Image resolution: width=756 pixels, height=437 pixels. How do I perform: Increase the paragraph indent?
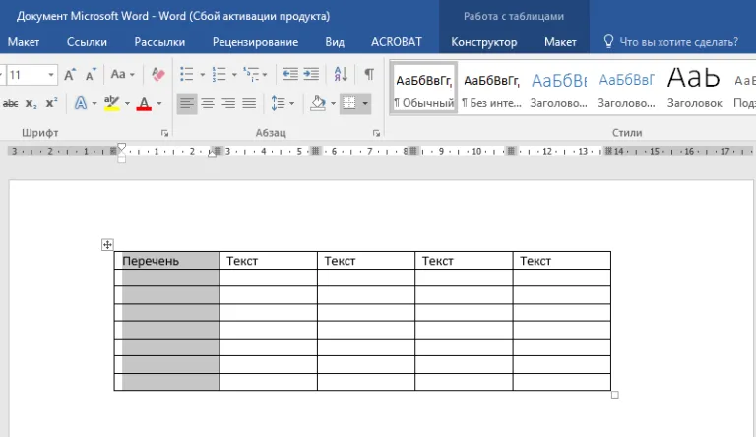(x=311, y=74)
